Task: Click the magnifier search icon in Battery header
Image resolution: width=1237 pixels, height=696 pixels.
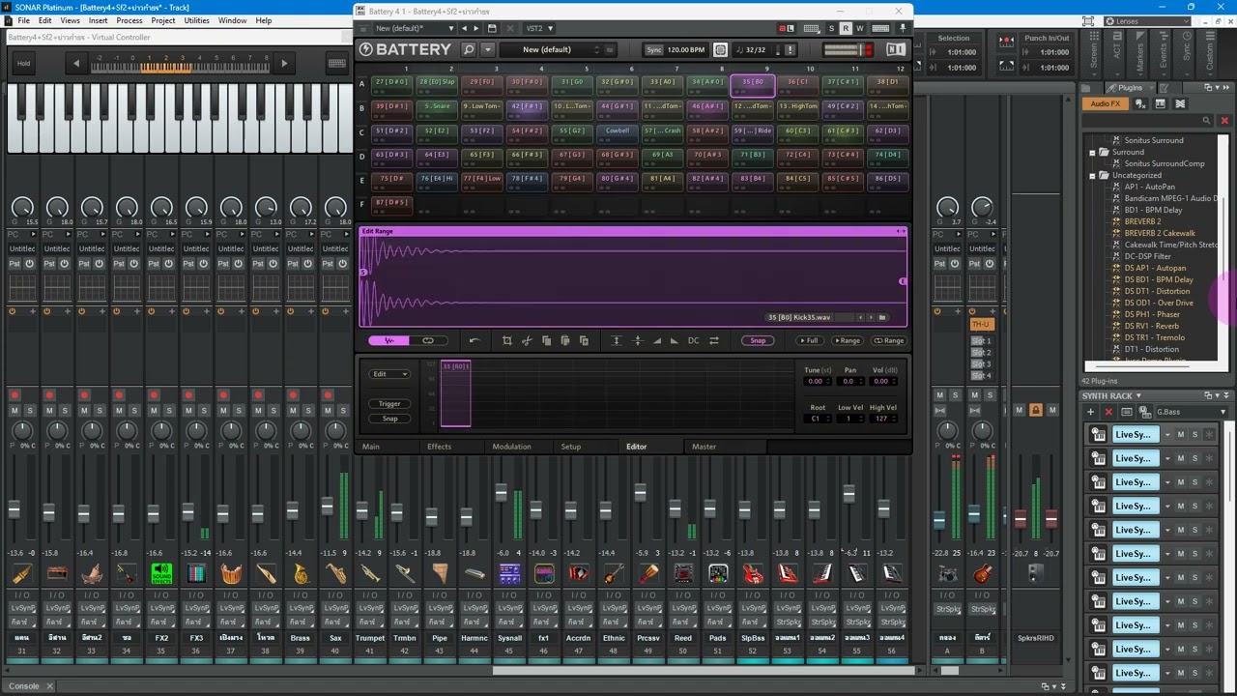Action: tap(469, 49)
